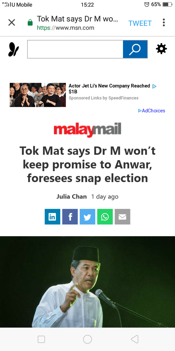Focus the MSN search input field
The height and width of the screenshot is (351, 175).
coord(75,49)
